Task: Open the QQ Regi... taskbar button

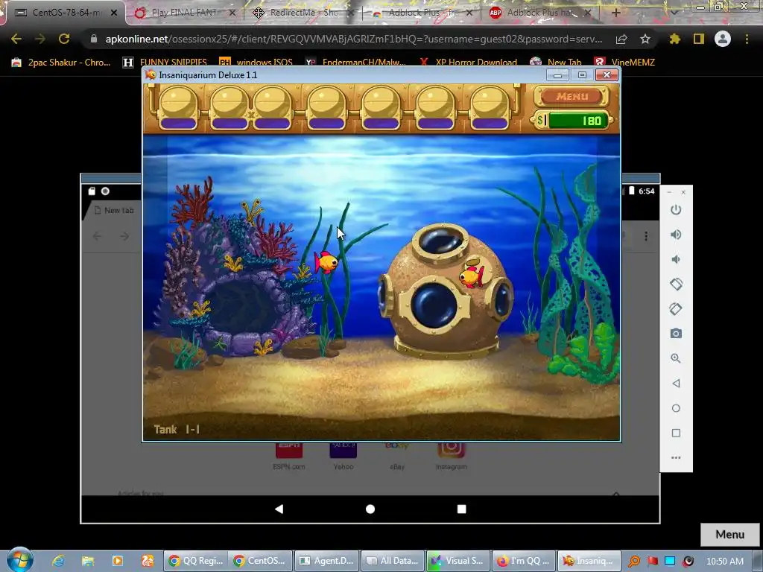Action: pyautogui.click(x=196, y=561)
